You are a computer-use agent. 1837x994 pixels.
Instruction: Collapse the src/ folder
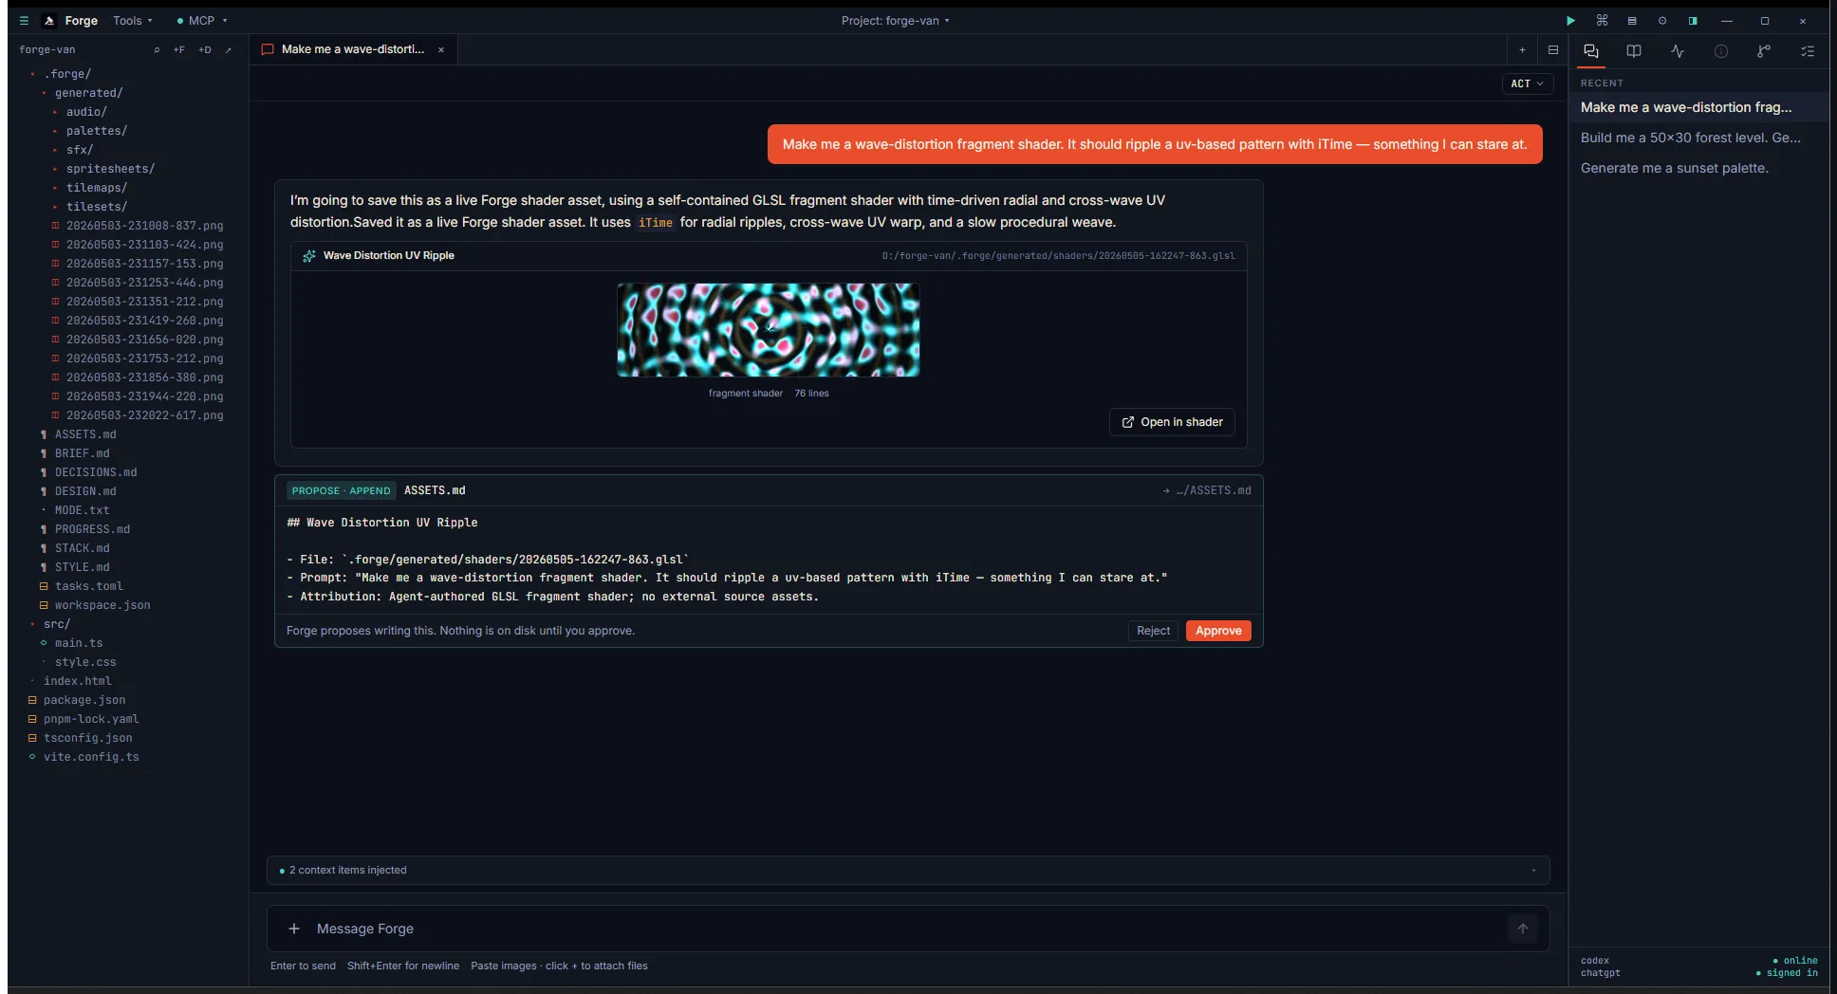coord(56,624)
